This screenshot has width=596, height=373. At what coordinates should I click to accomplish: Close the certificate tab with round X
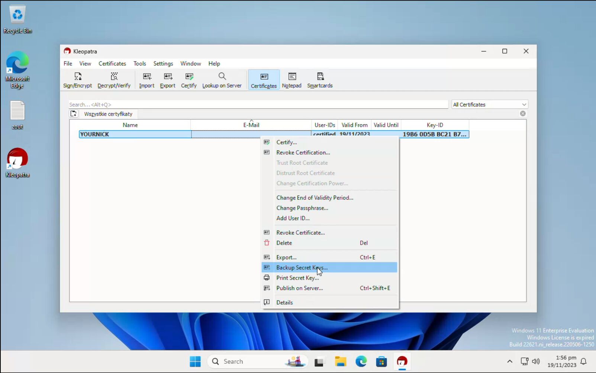(x=523, y=114)
